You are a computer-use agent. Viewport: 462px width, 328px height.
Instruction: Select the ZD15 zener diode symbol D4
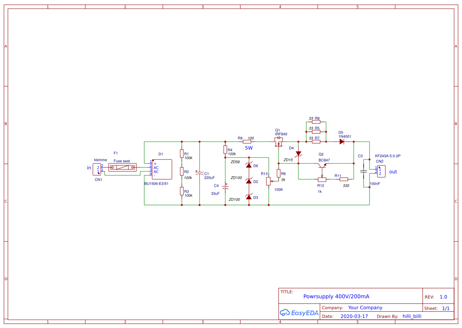pos(298,154)
